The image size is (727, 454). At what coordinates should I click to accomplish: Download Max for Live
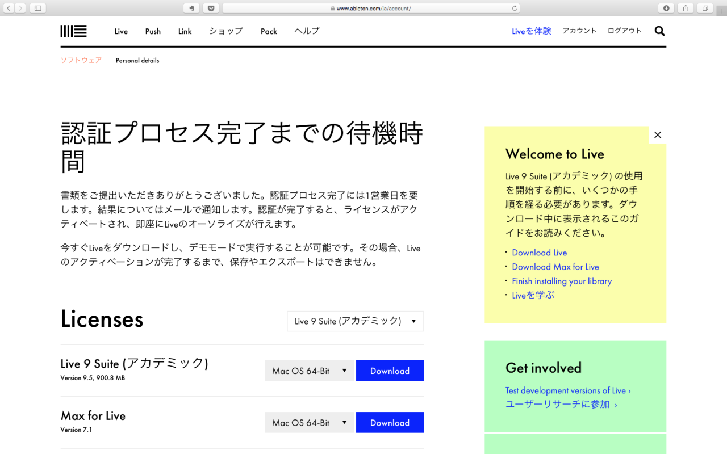[390, 423]
